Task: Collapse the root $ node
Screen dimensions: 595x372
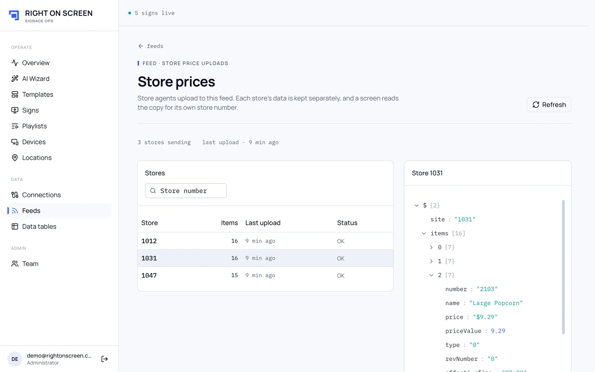Action: (x=416, y=205)
